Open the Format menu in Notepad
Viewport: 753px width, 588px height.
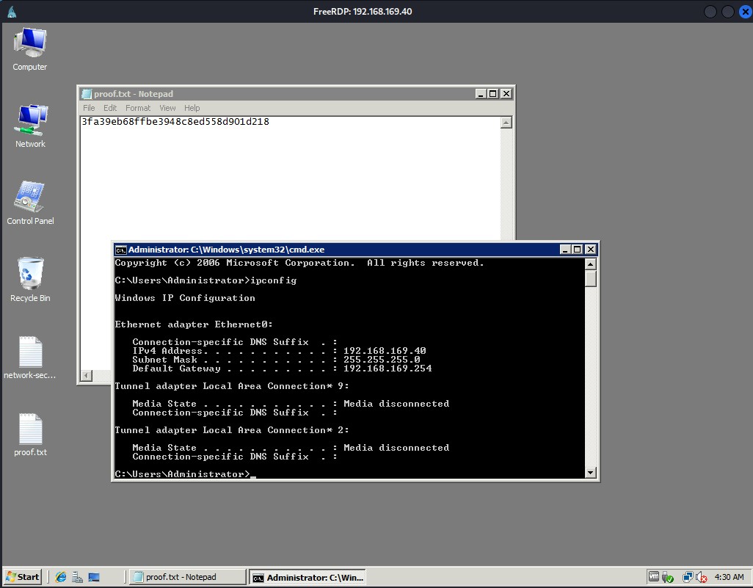pos(138,108)
